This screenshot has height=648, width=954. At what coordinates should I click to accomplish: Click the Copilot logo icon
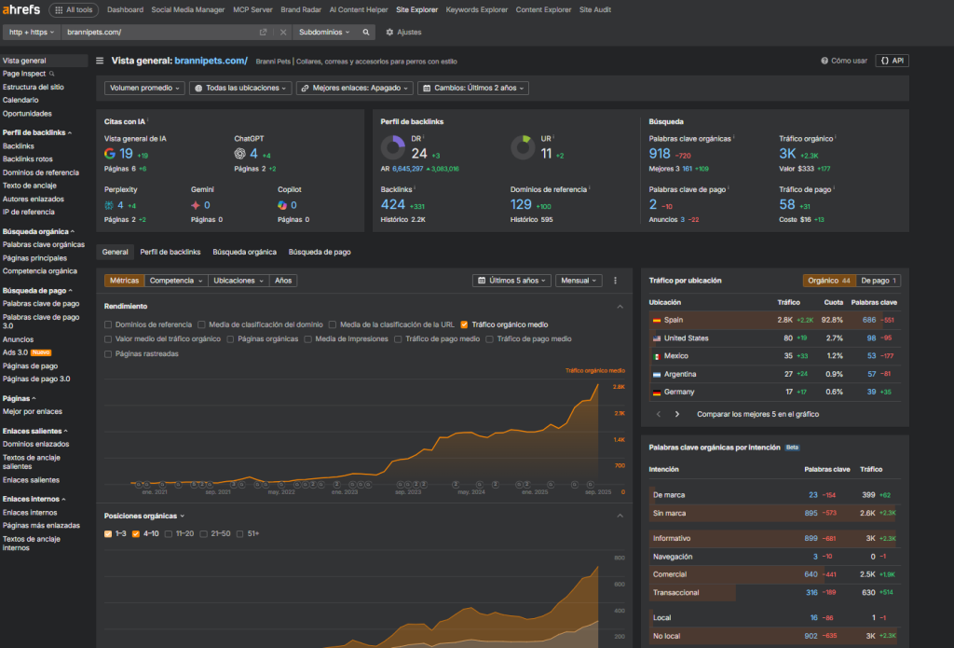pos(282,205)
